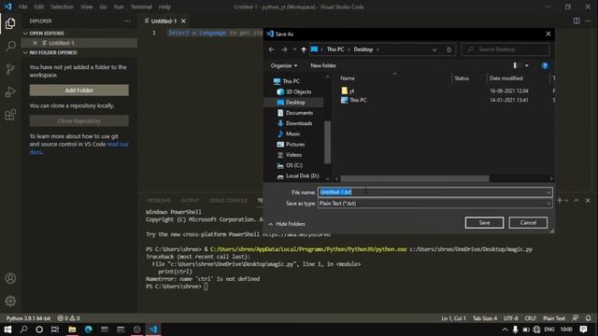Image resolution: width=598 pixels, height=336 pixels.
Task: Click split editor right icon
Action: [577, 21]
